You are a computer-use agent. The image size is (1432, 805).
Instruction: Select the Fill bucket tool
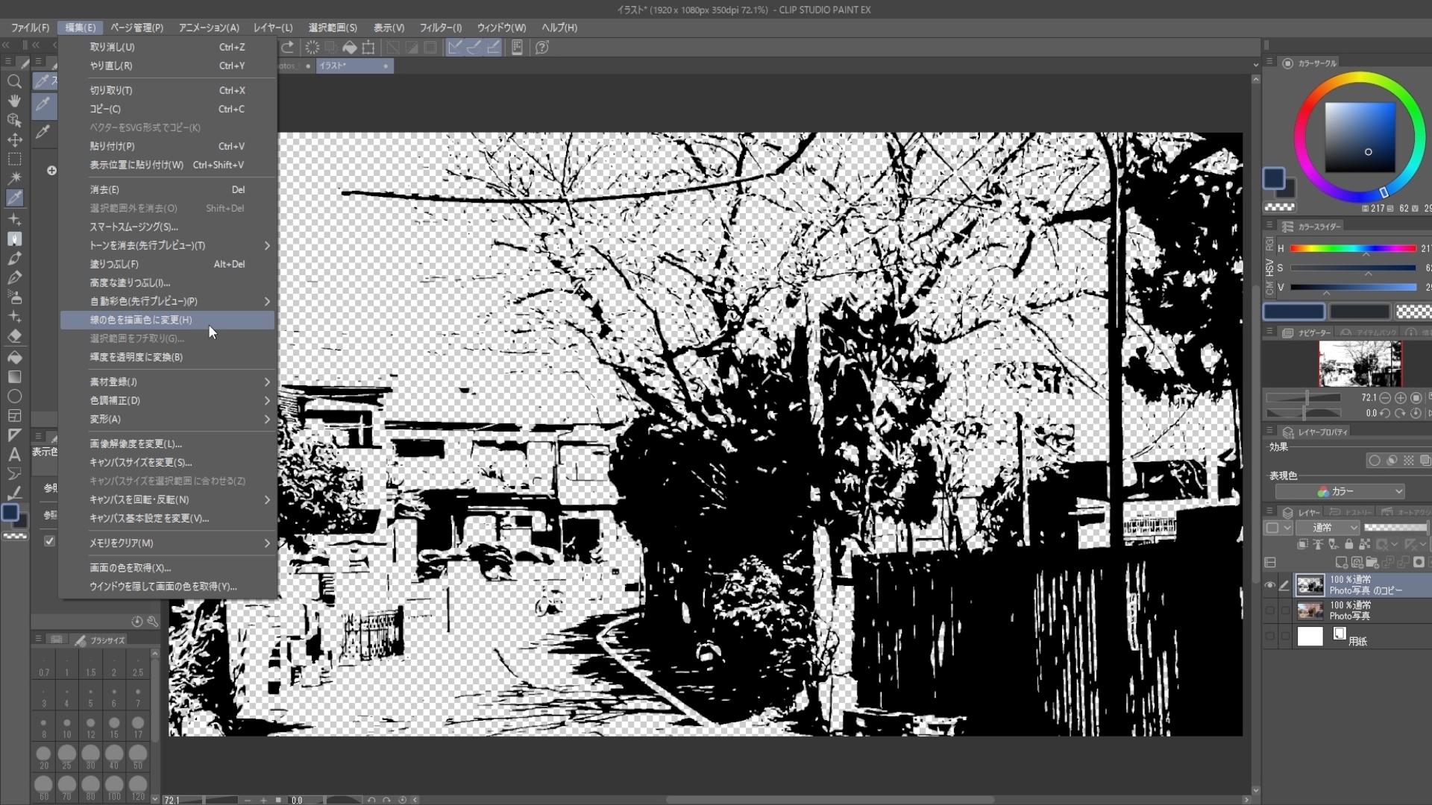click(14, 357)
